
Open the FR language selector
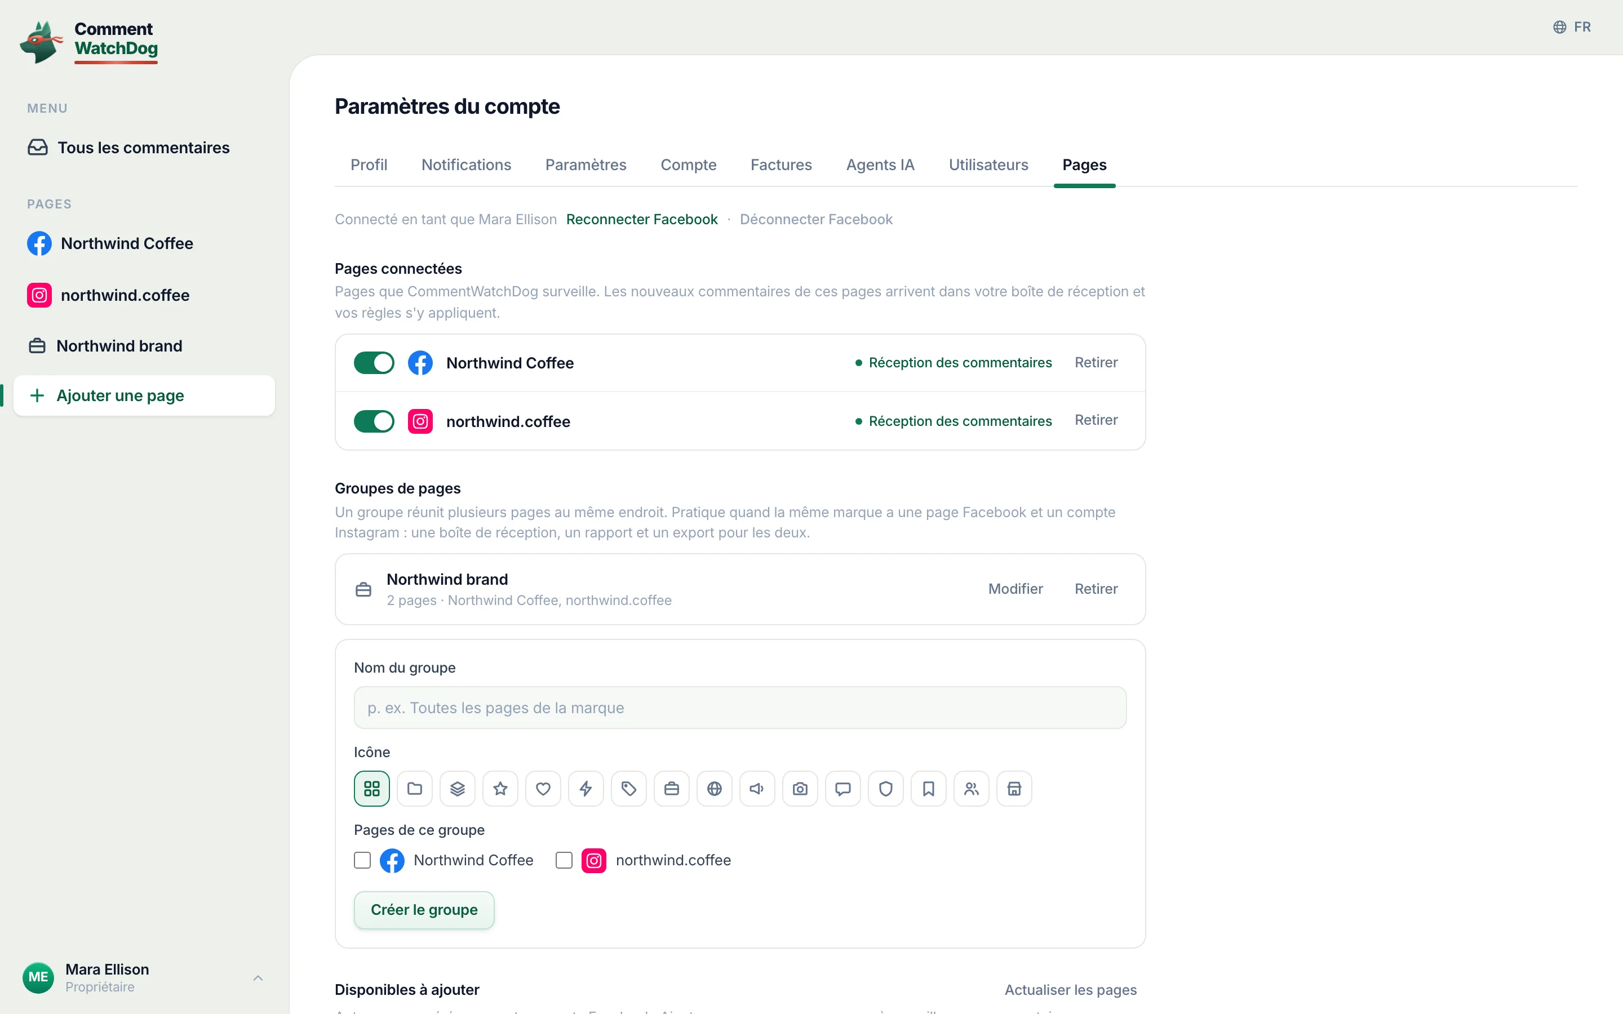point(1572,27)
